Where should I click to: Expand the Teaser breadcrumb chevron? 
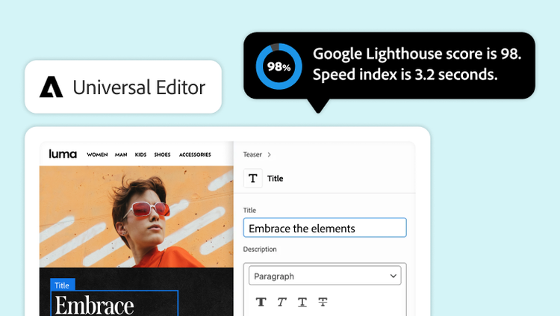tap(270, 155)
